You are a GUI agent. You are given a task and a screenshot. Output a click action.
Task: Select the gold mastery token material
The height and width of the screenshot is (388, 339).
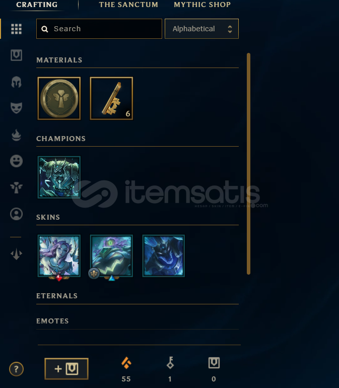click(x=59, y=98)
